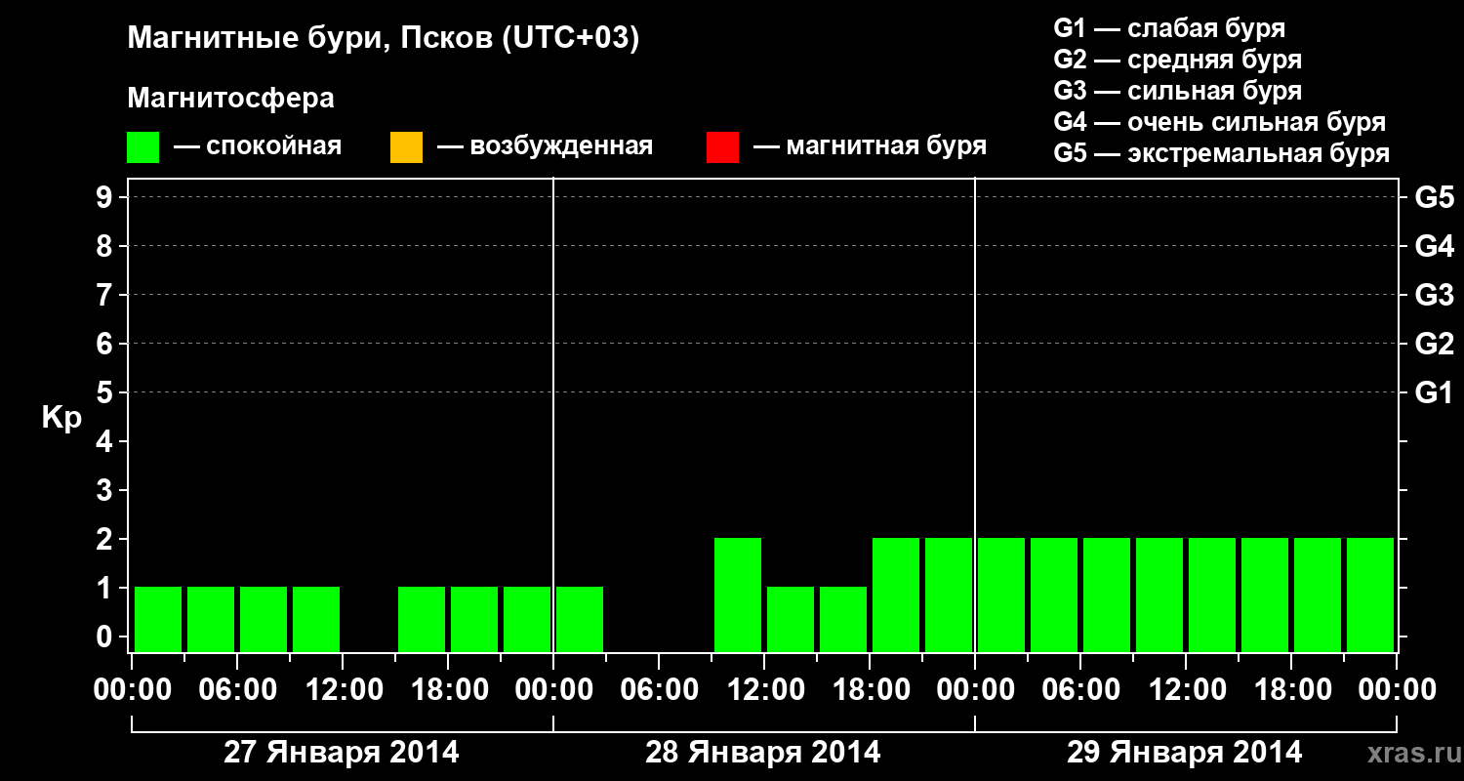Click the 29 Января bar for 00:00–03:00

[x=1001, y=595]
